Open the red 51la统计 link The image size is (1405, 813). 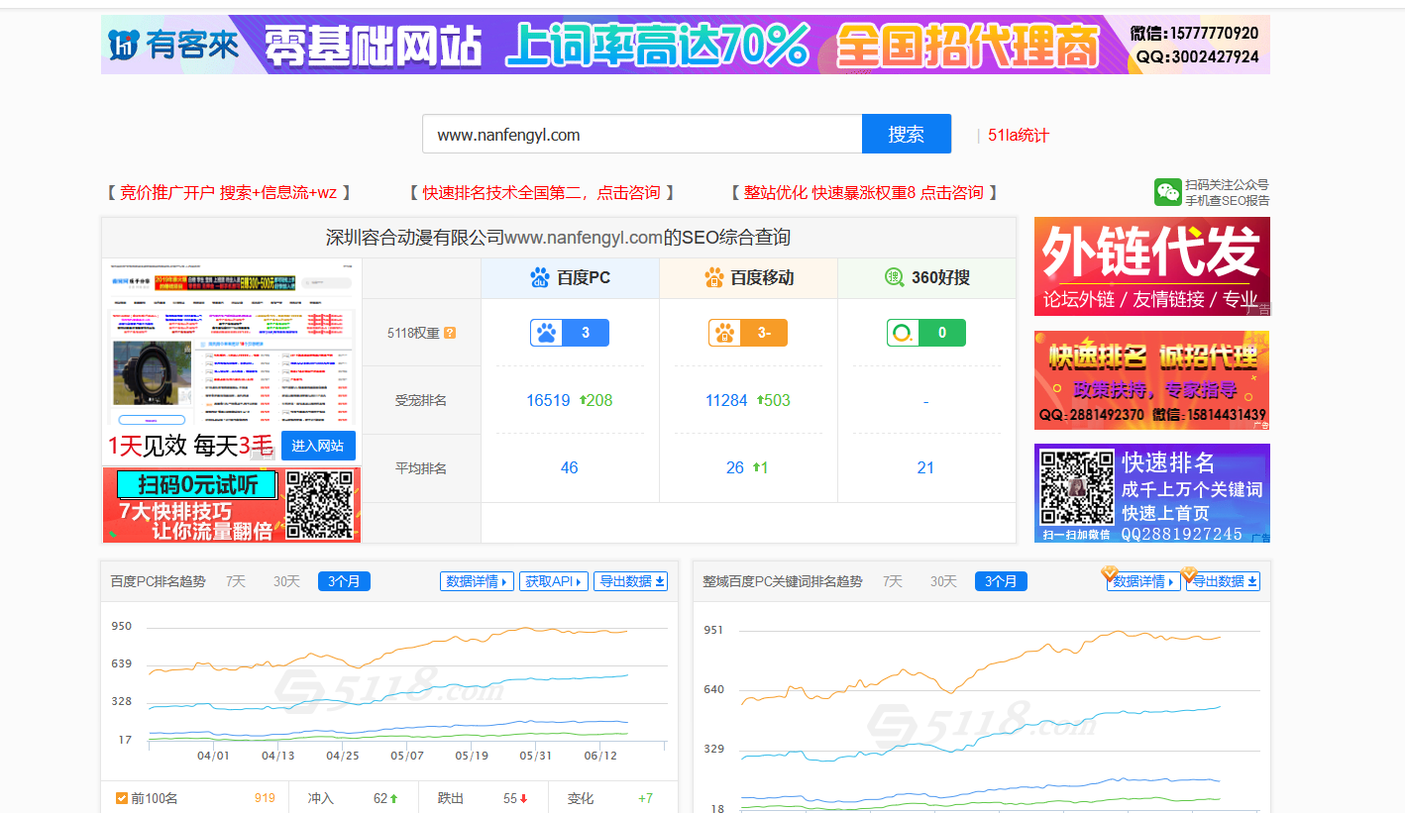[x=1018, y=135]
